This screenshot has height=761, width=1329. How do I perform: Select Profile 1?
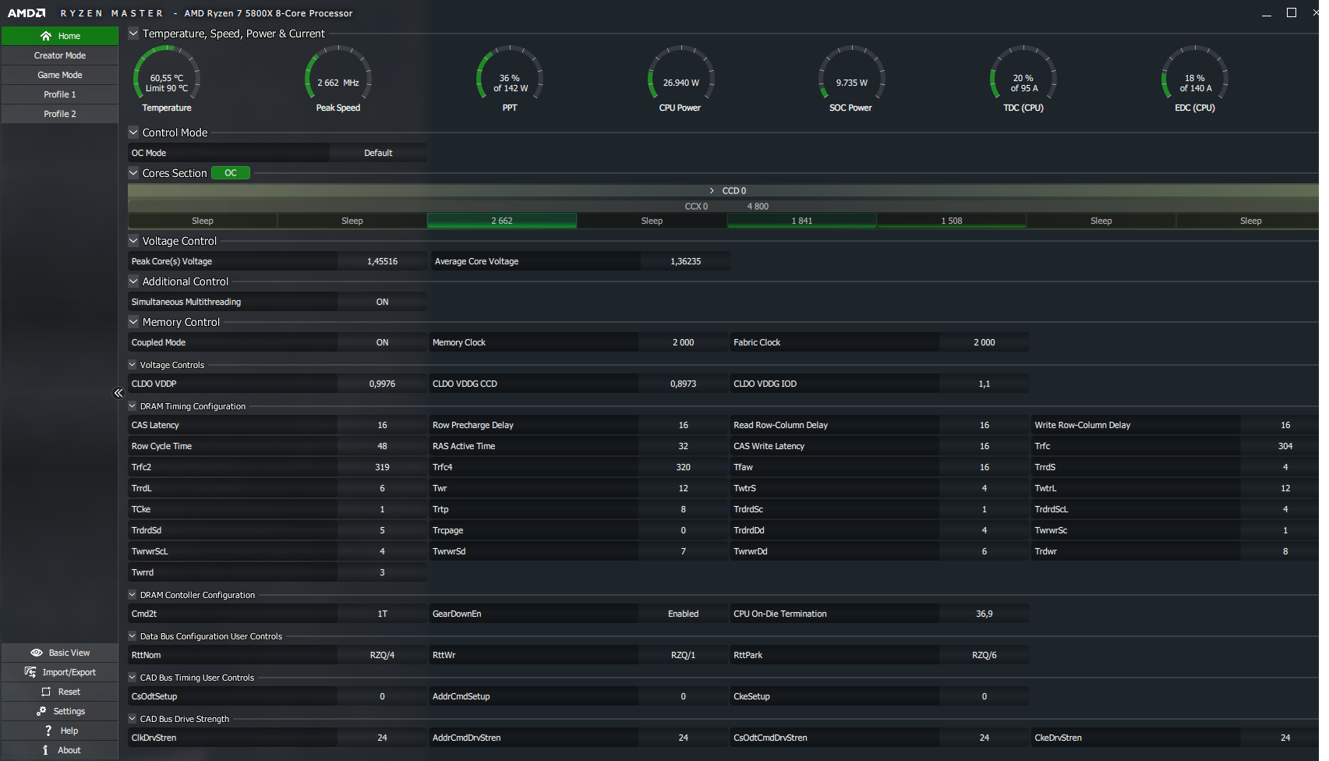click(60, 94)
